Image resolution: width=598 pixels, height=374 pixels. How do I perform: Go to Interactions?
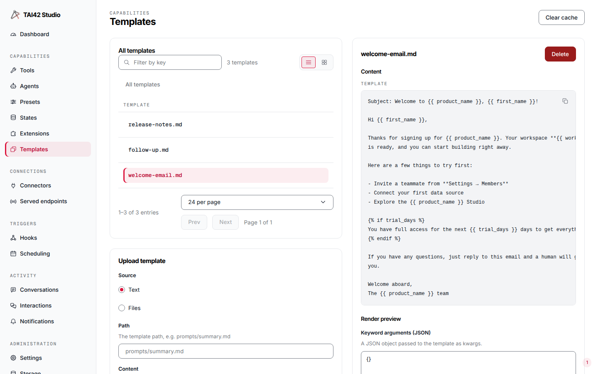pos(48,306)
